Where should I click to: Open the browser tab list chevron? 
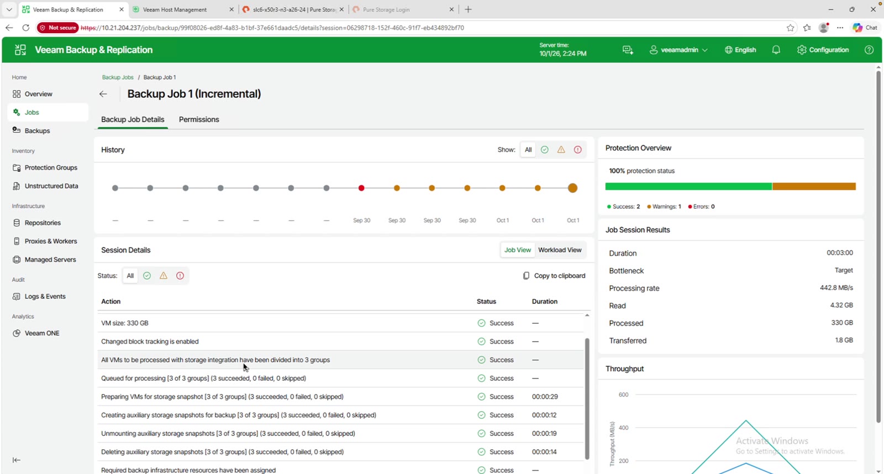pyautogui.click(x=9, y=9)
